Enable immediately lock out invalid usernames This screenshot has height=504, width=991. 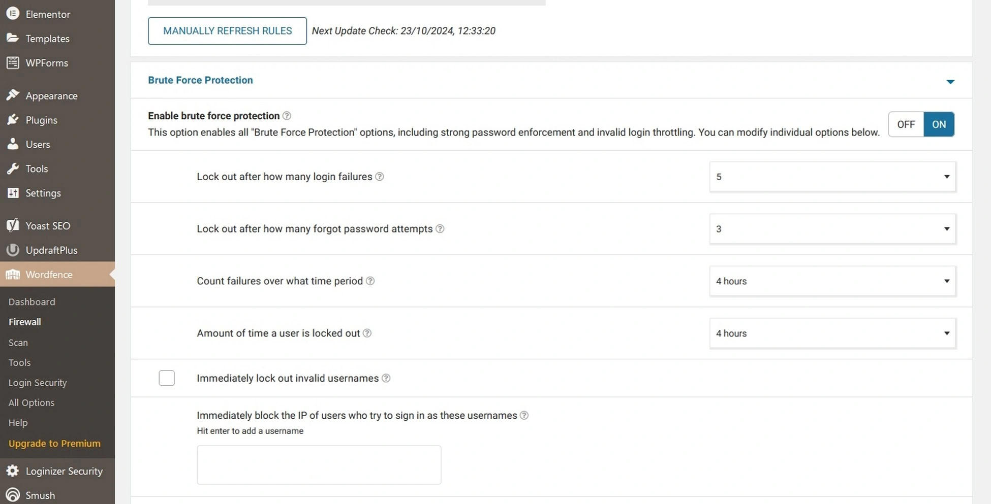pyautogui.click(x=167, y=378)
